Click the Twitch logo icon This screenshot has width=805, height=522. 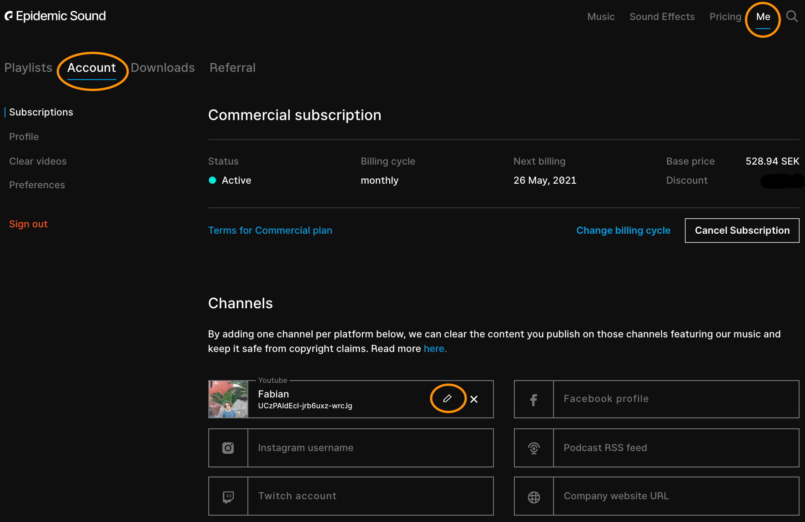[x=228, y=497]
